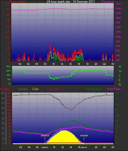Click the Pressione legend label
This screenshot has width=128, height=151.
tap(108, 2)
